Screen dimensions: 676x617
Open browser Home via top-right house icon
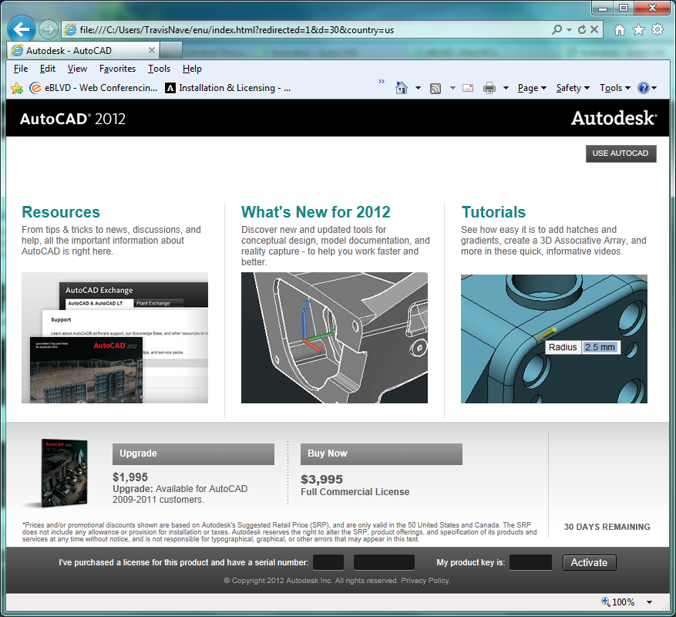620,30
